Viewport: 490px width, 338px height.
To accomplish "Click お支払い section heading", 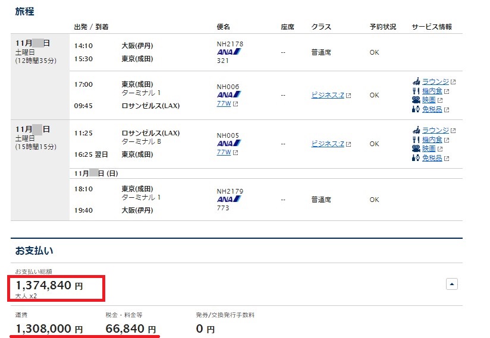I will click(34, 251).
